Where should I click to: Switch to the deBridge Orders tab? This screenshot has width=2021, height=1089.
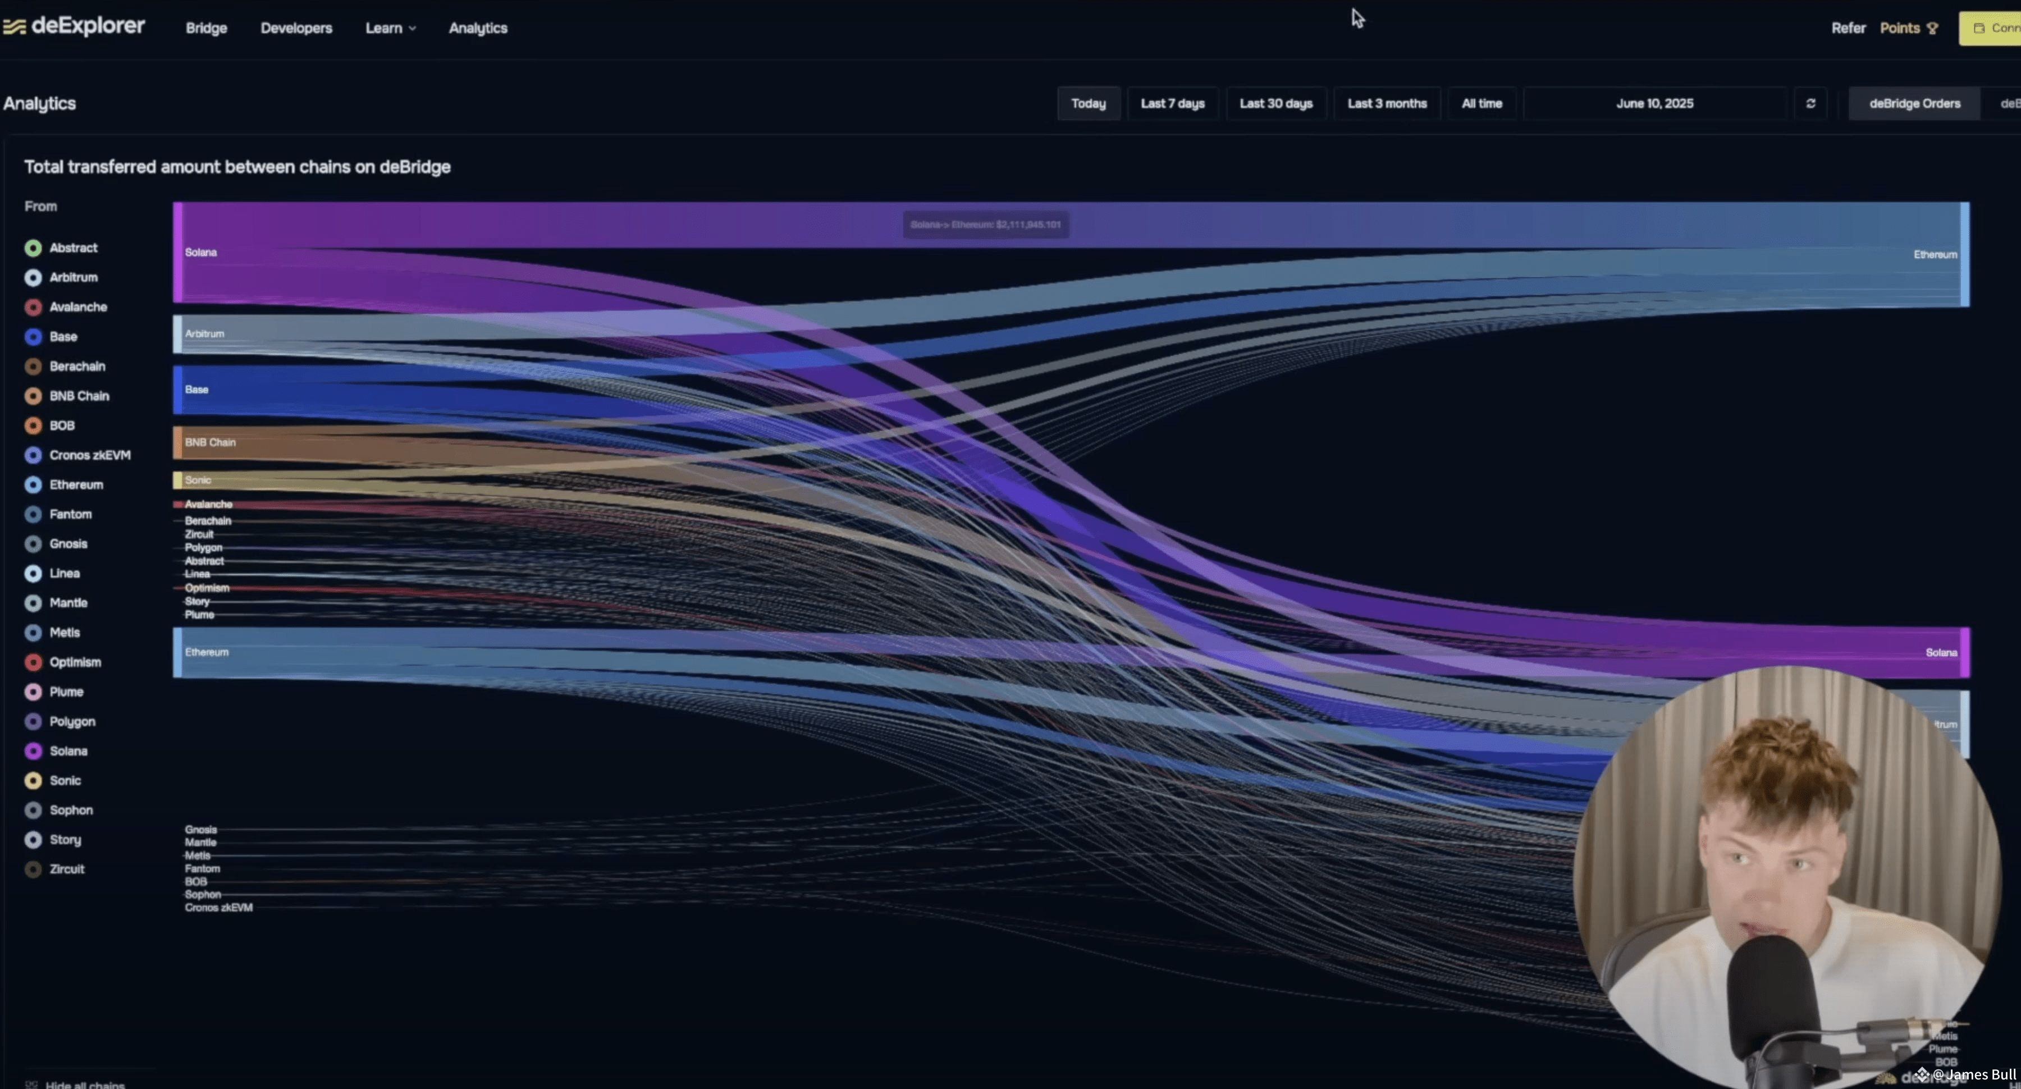click(x=1914, y=103)
